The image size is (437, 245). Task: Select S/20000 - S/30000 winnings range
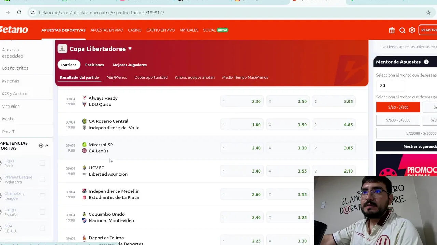pyautogui.click(x=407, y=133)
